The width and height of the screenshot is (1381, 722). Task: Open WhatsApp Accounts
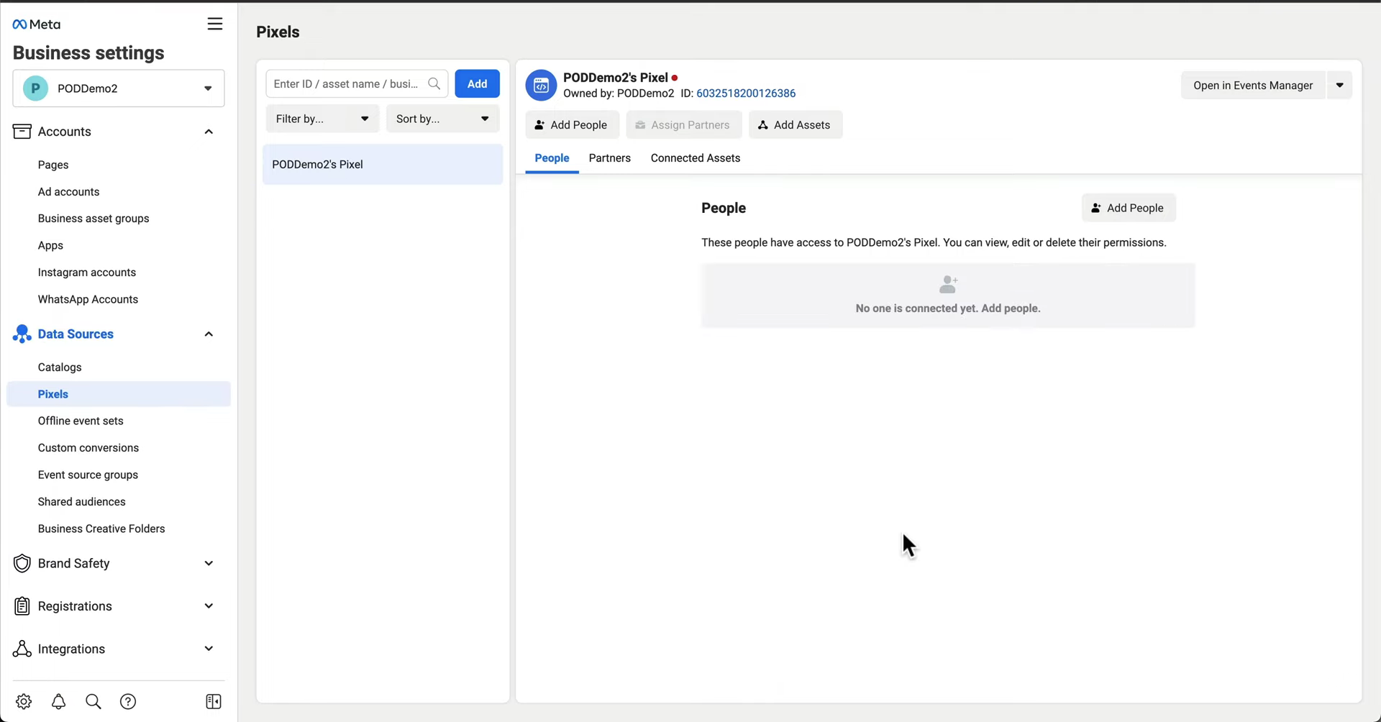pos(88,299)
